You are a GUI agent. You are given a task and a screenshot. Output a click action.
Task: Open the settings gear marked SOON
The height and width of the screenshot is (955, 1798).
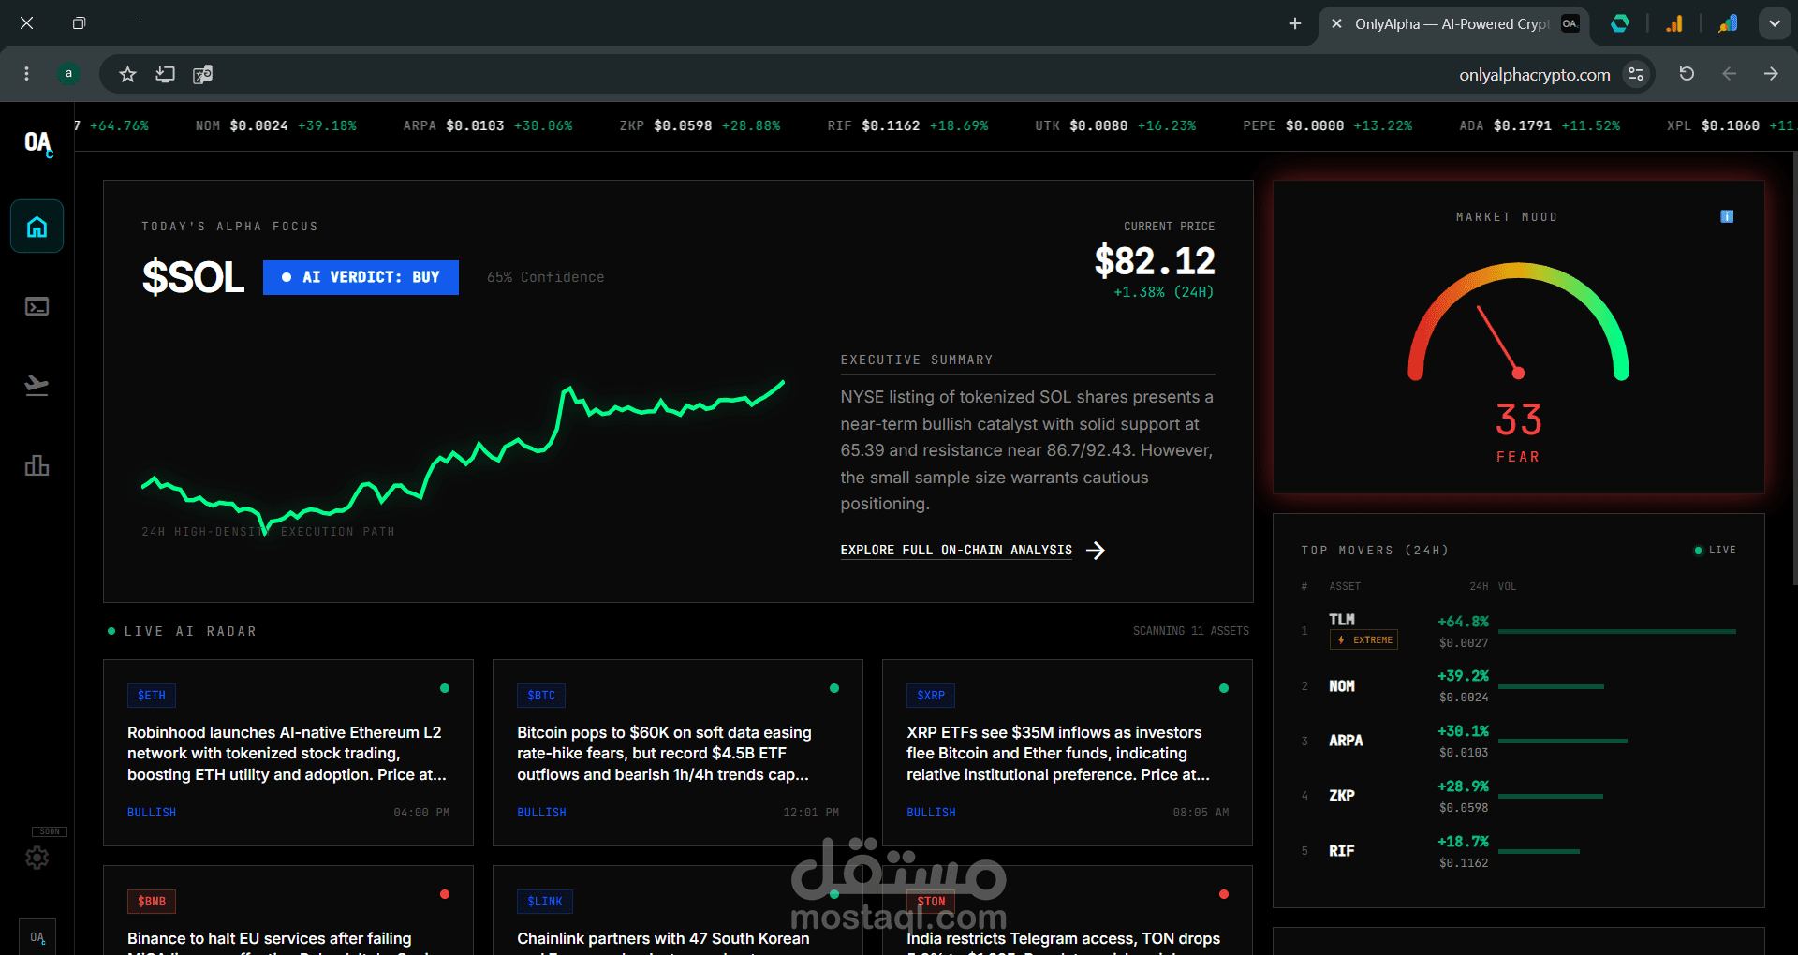click(x=37, y=857)
